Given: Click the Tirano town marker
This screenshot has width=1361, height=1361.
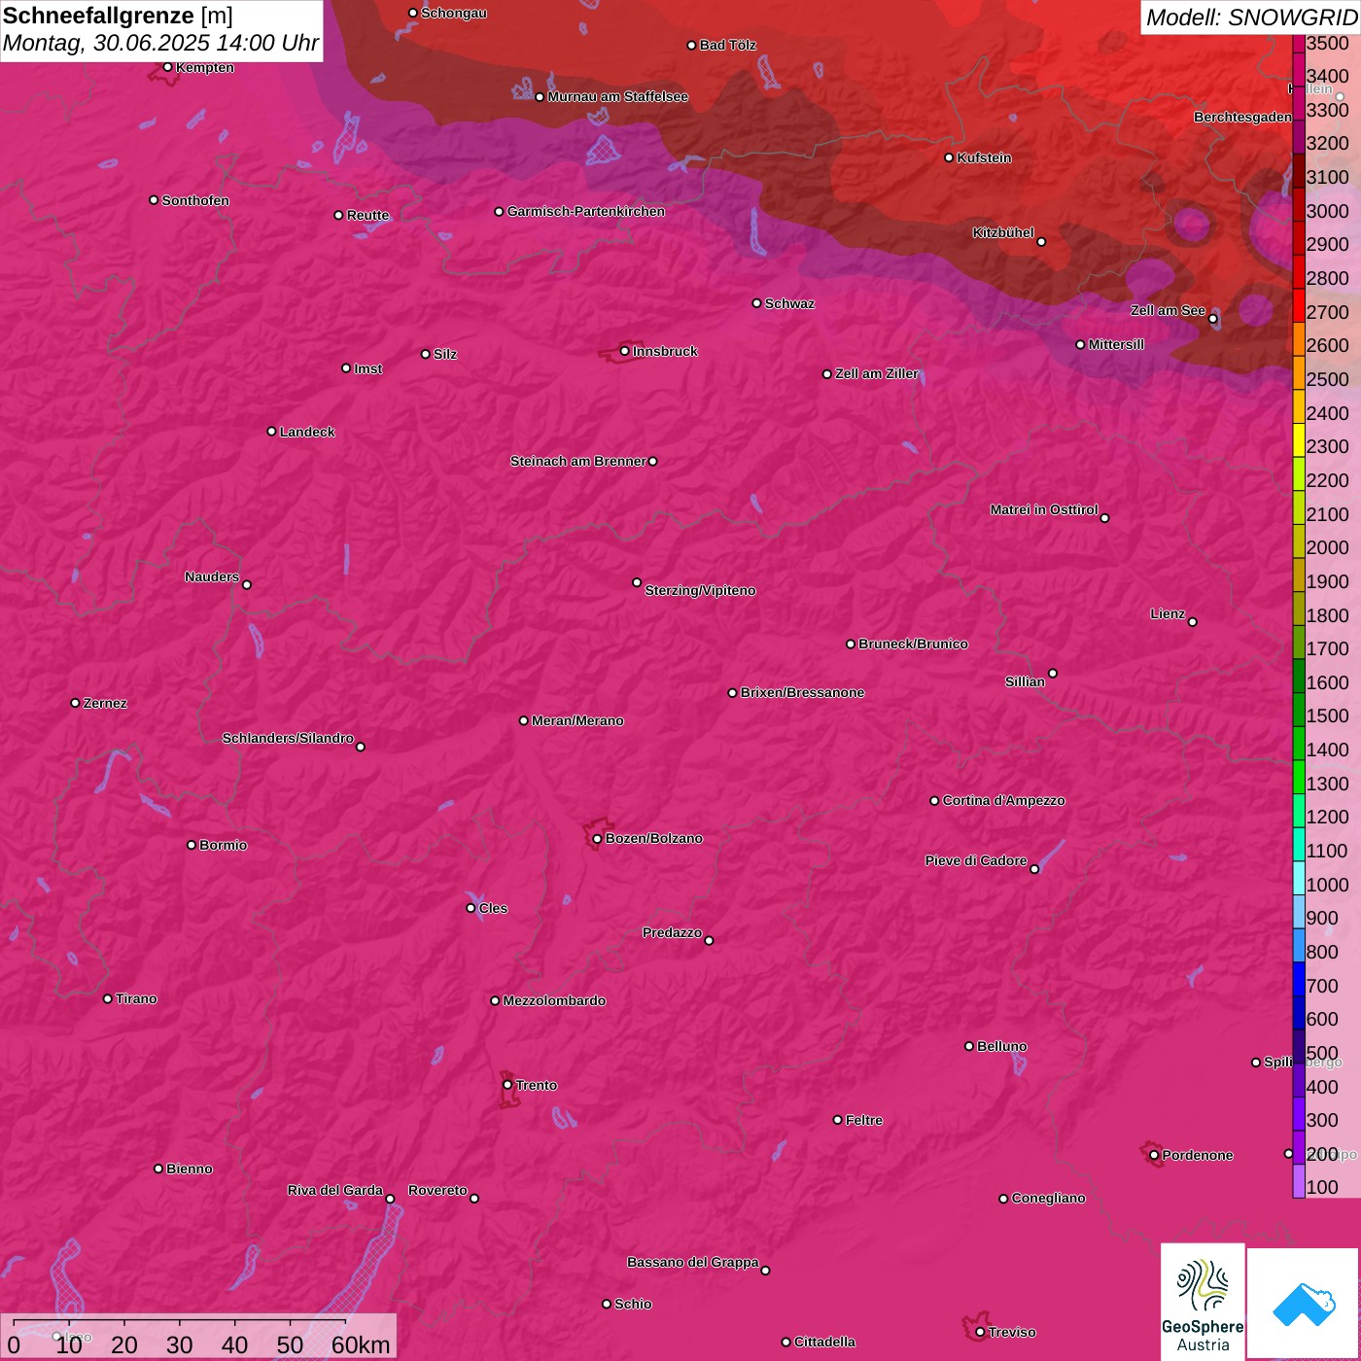Looking at the screenshot, I should pos(108,998).
